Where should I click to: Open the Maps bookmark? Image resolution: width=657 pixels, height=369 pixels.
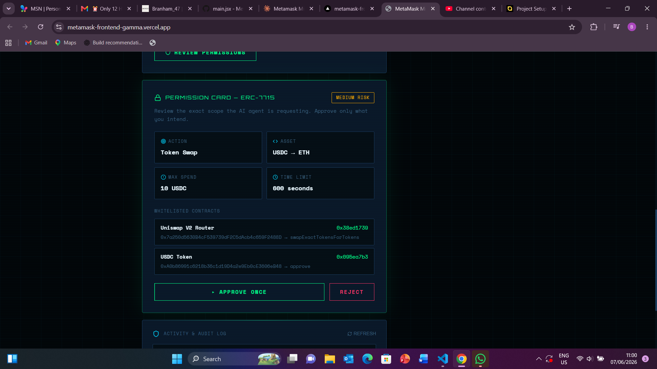click(66, 43)
